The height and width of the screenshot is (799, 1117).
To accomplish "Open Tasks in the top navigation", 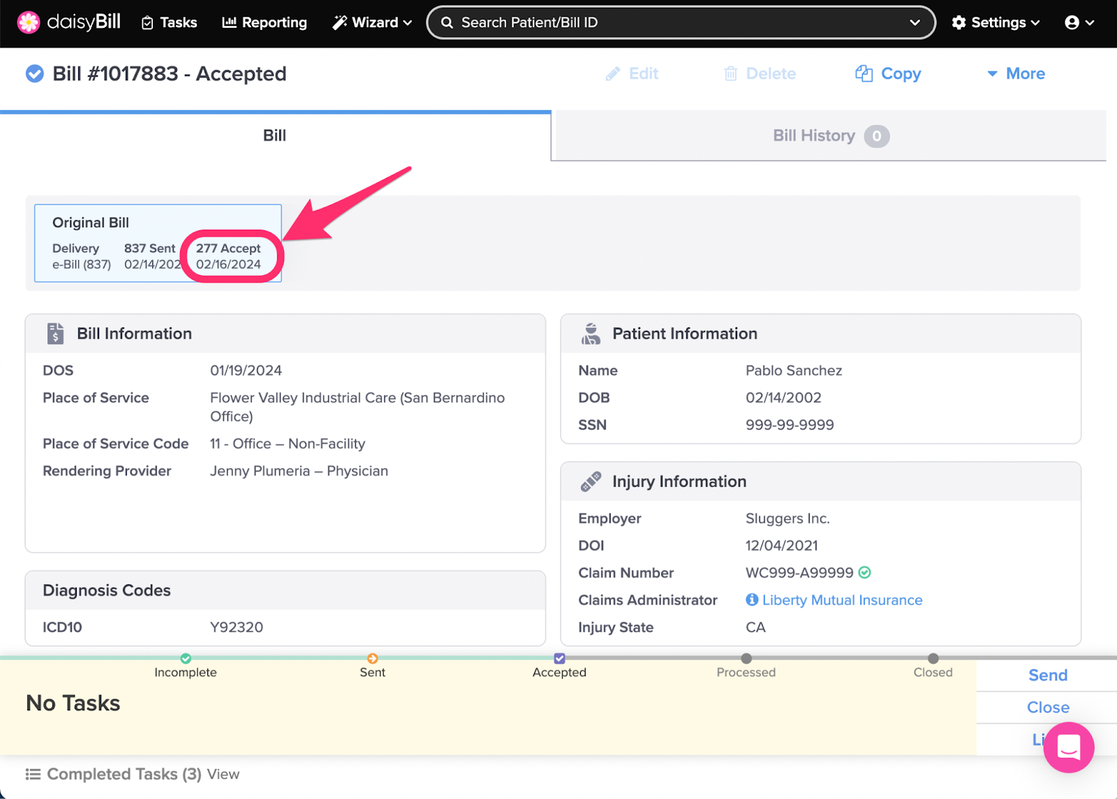I will click(170, 22).
